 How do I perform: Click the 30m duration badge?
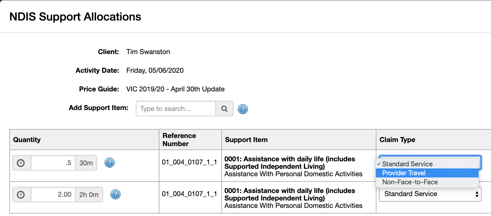point(86,163)
